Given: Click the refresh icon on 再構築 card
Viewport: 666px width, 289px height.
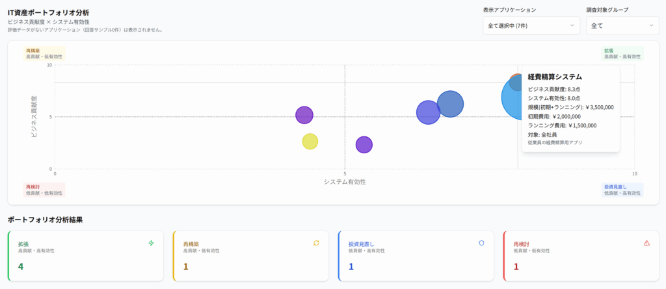Looking at the screenshot, I should pos(316,243).
